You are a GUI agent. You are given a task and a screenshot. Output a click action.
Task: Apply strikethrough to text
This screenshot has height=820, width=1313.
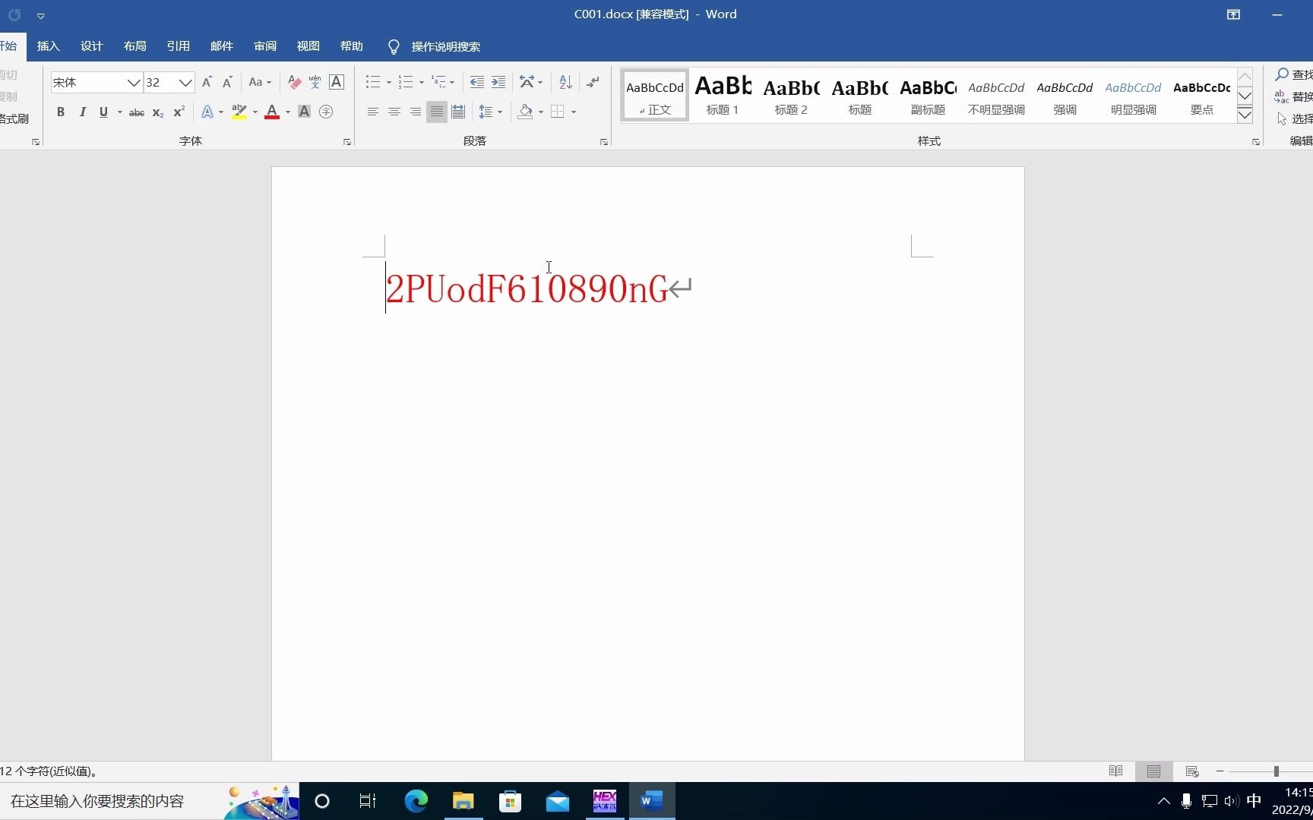click(137, 112)
